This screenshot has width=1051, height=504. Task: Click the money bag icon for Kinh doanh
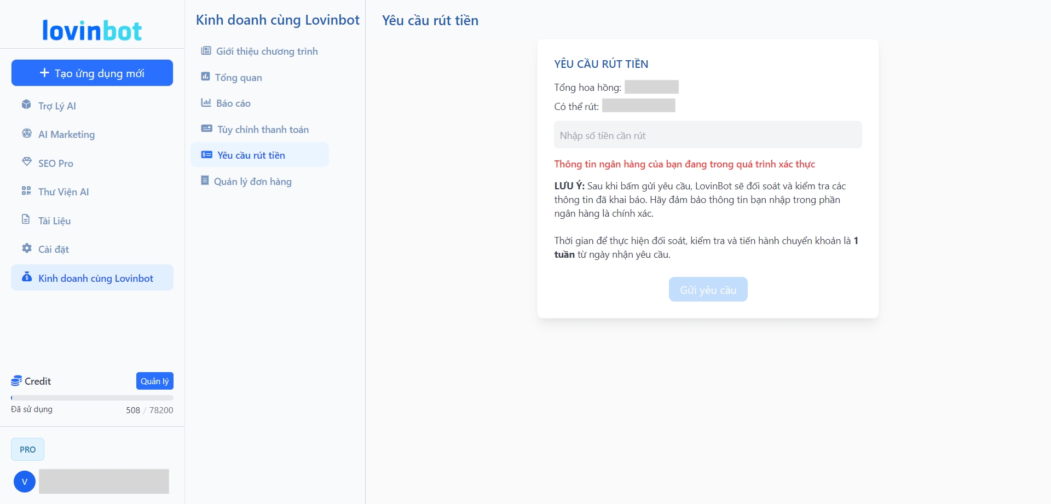[x=26, y=277]
